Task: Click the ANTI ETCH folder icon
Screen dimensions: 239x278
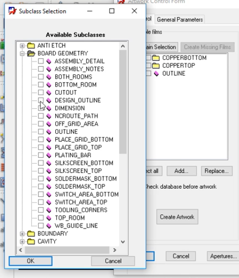Action: 31,45
